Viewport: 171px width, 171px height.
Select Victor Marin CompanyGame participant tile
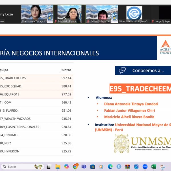click(x=134, y=14)
